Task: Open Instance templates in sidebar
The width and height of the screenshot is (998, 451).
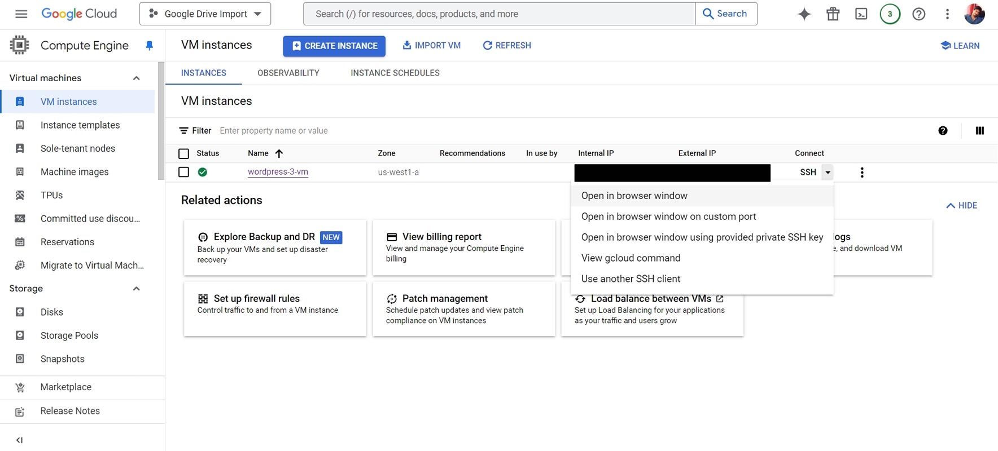Action: point(77,125)
